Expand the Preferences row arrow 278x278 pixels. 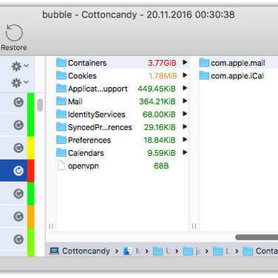pyautogui.click(x=185, y=140)
